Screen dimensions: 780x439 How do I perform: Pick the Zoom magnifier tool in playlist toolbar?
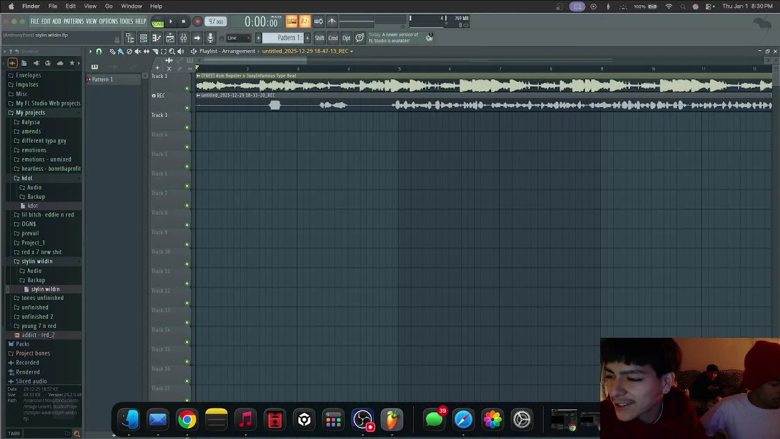pyautogui.click(x=172, y=51)
